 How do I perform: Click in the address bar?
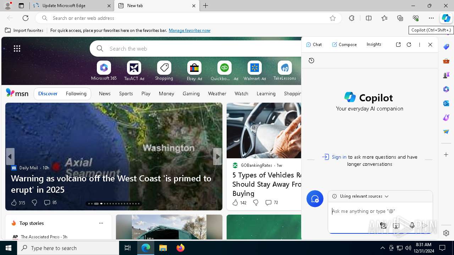188,18
